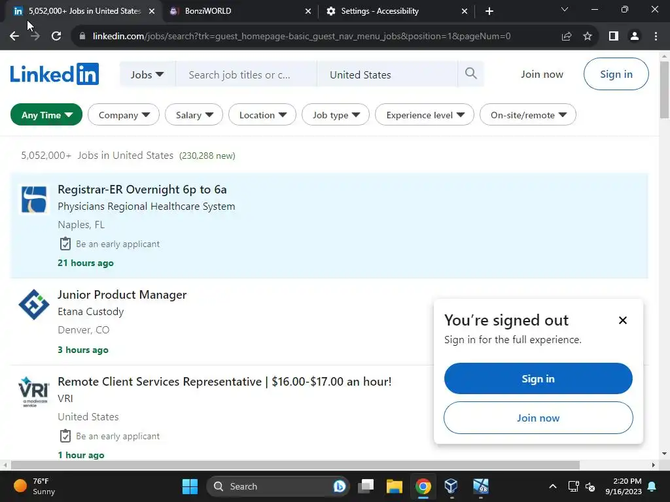Image resolution: width=670 pixels, height=502 pixels.
Task: Click Etana Custody company logo
Action: (x=34, y=305)
